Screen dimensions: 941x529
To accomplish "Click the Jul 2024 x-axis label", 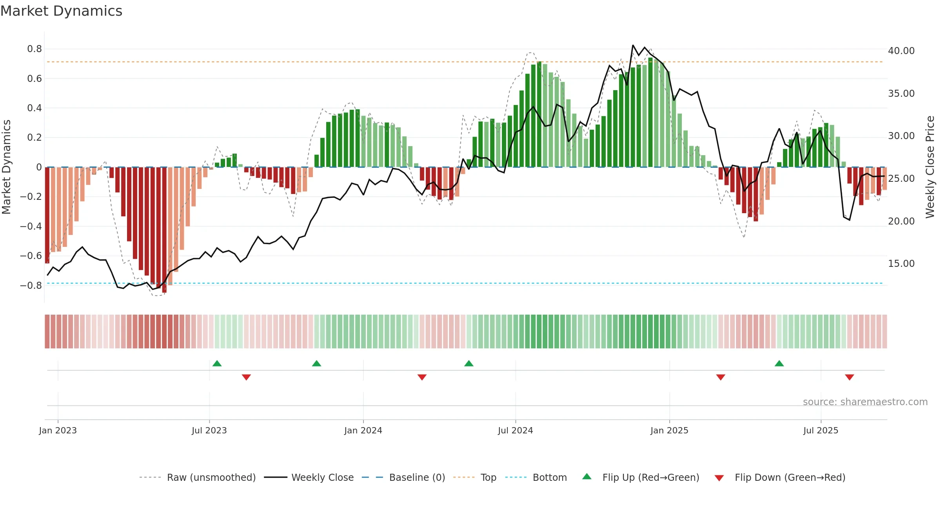I will pyautogui.click(x=516, y=430).
